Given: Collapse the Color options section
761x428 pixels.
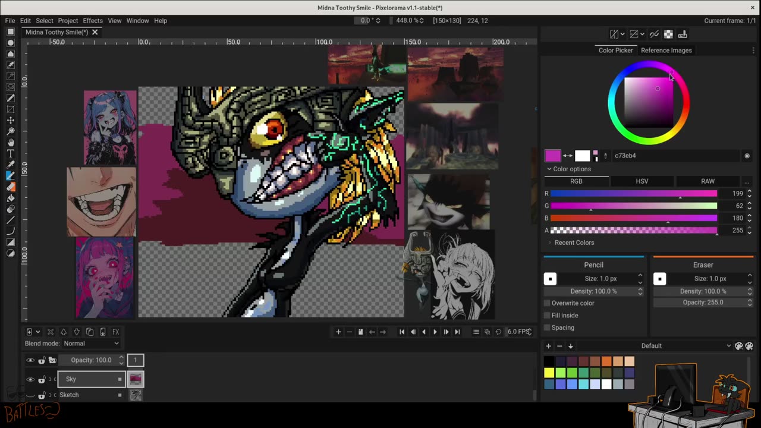Looking at the screenshot, I should click(x=568, y=169).
